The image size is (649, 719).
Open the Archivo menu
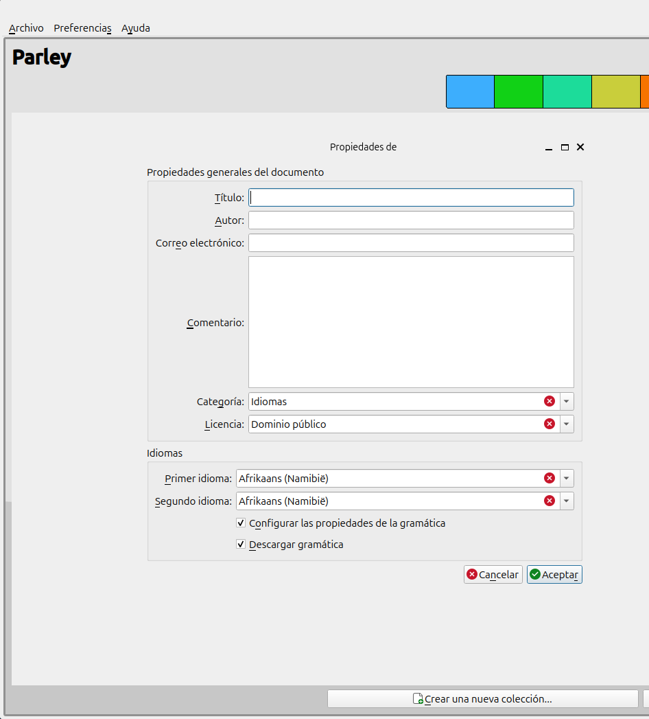coord(26,28)
